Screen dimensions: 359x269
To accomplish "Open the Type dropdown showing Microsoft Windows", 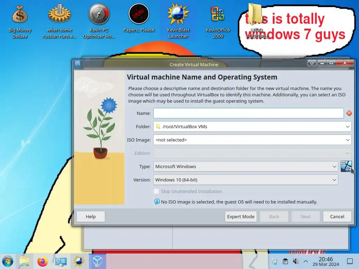I will pos(246,166).
